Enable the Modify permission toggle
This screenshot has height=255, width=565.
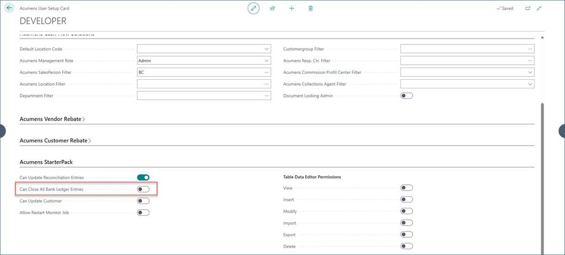406,212
